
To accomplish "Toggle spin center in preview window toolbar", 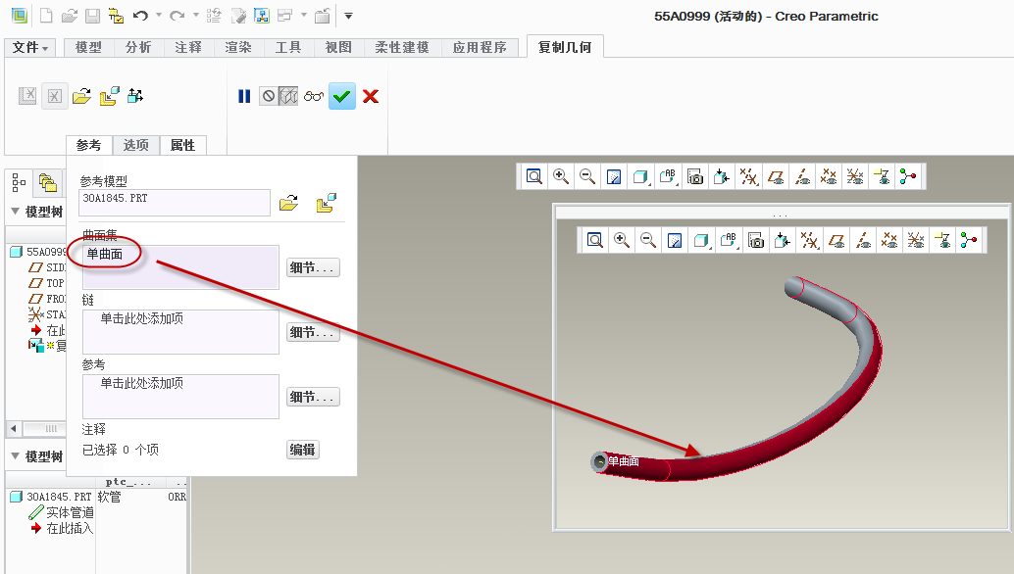I will [x=968, y=240].
